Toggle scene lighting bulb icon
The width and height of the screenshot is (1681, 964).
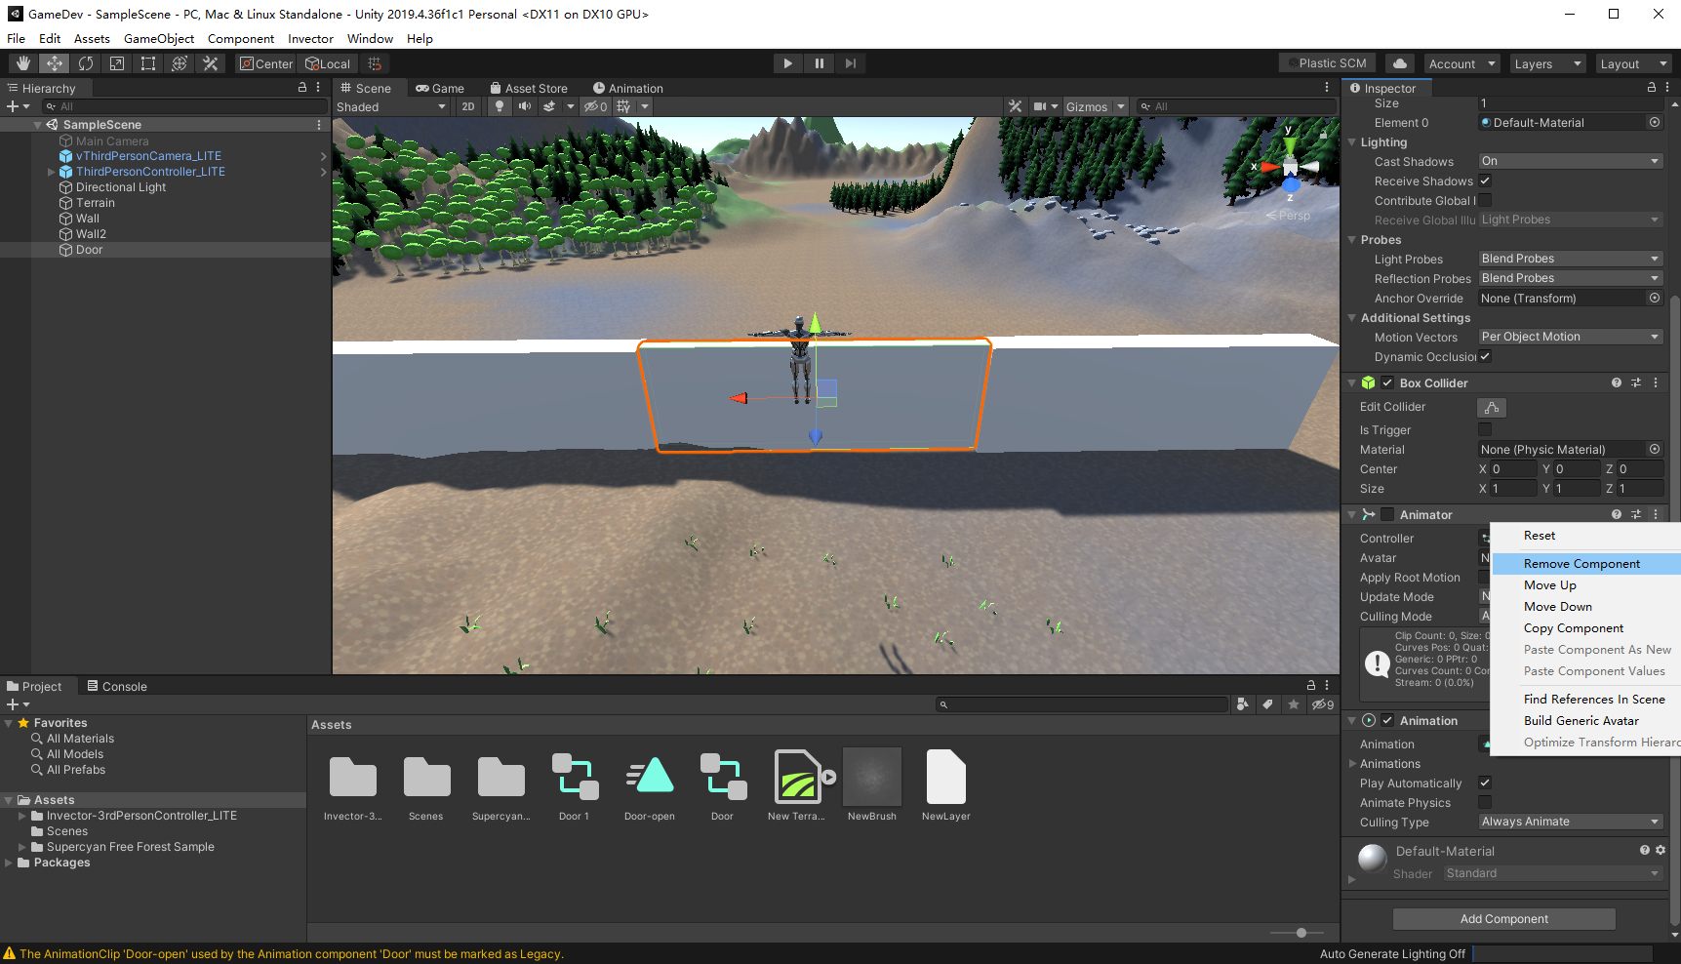point(500,106)
